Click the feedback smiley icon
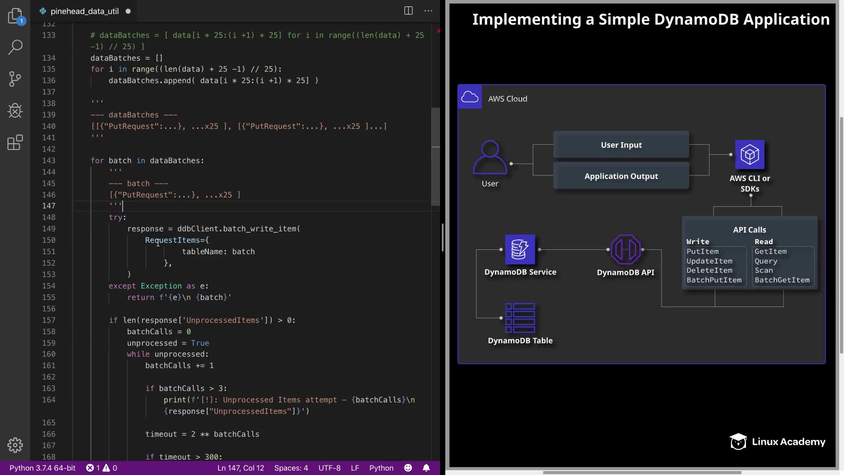The image size is (844, 475). coord(408,468)
